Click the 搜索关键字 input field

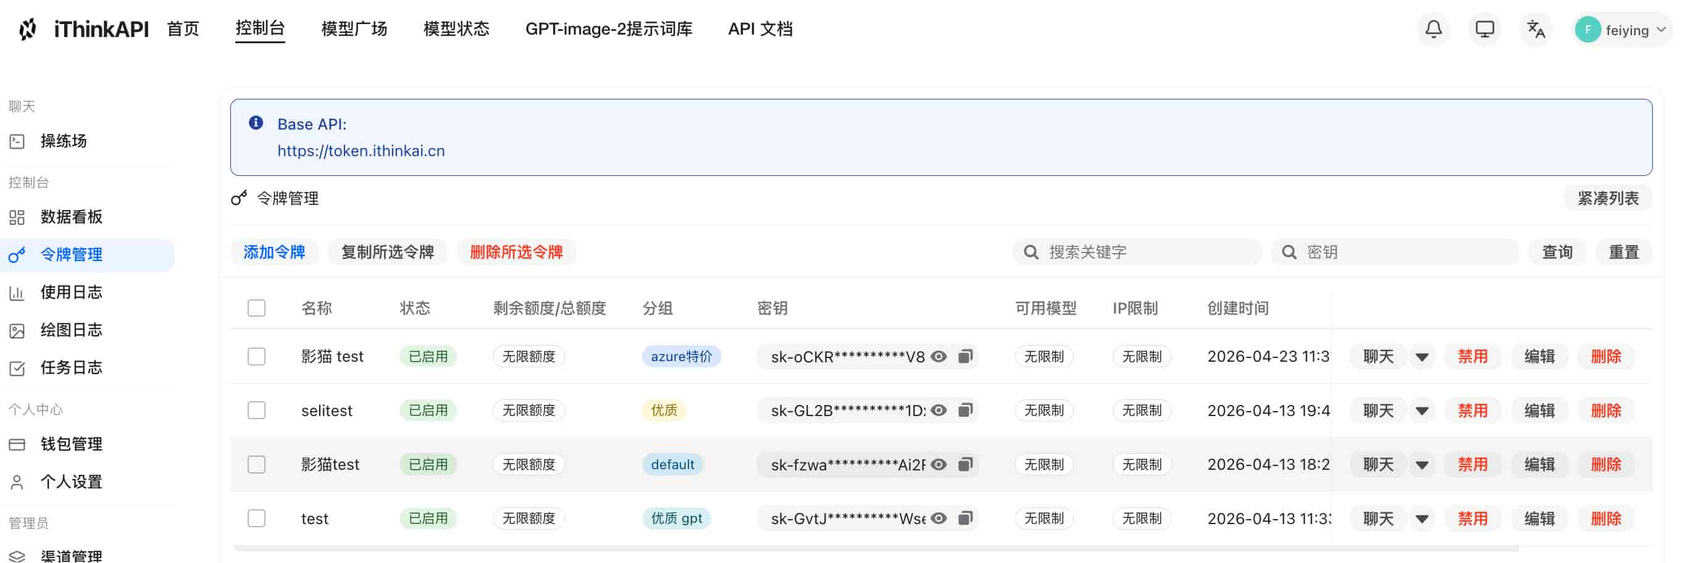pos(1137,252)
